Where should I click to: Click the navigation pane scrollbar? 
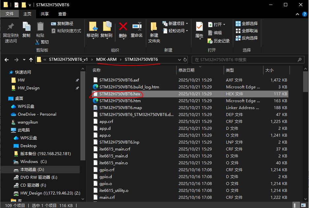pos(83,116)
